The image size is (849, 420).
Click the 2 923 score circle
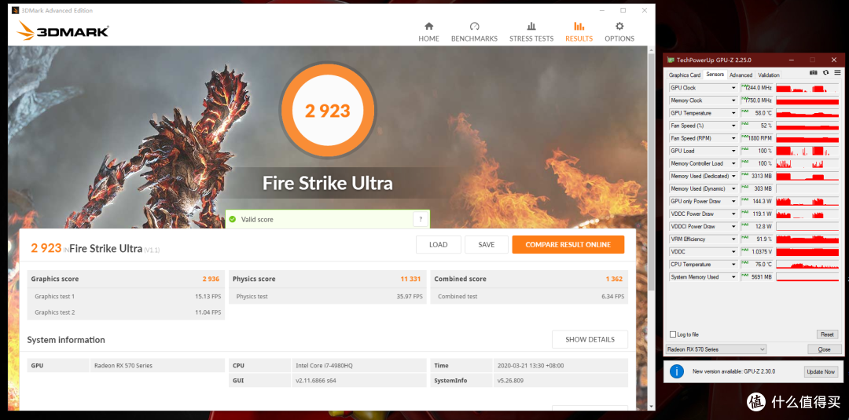[x=328, y=111]
